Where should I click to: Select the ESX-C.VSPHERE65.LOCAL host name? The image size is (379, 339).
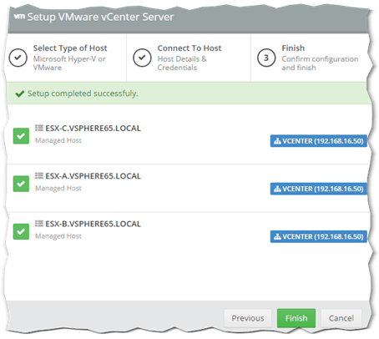click(93, 129)
